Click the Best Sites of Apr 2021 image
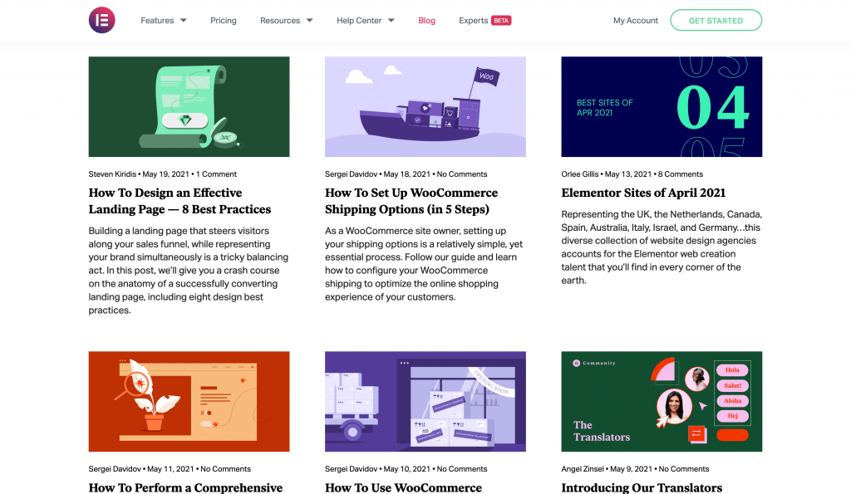This screenshot has height=494, width=851. [x=661, y=106]
